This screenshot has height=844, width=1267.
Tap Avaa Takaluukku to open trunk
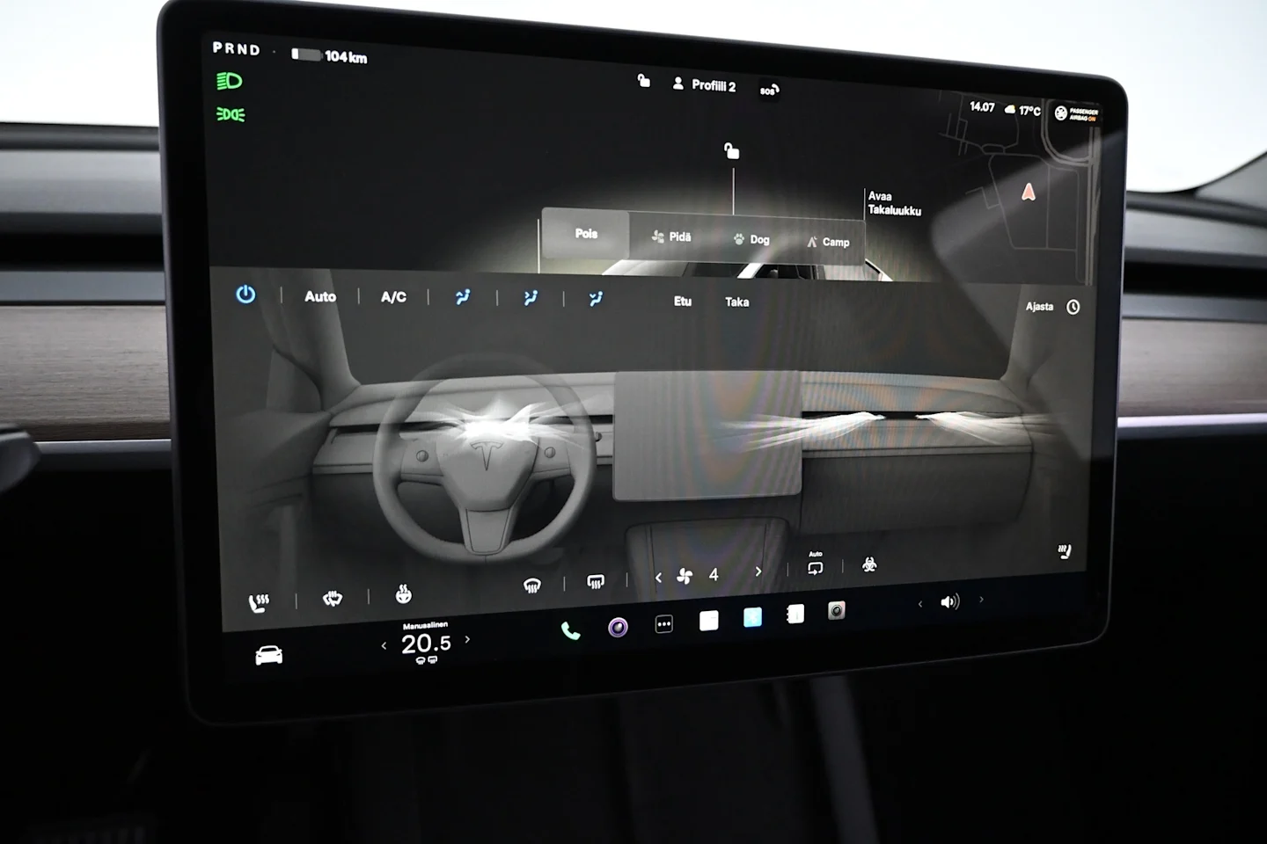[894, 203]
